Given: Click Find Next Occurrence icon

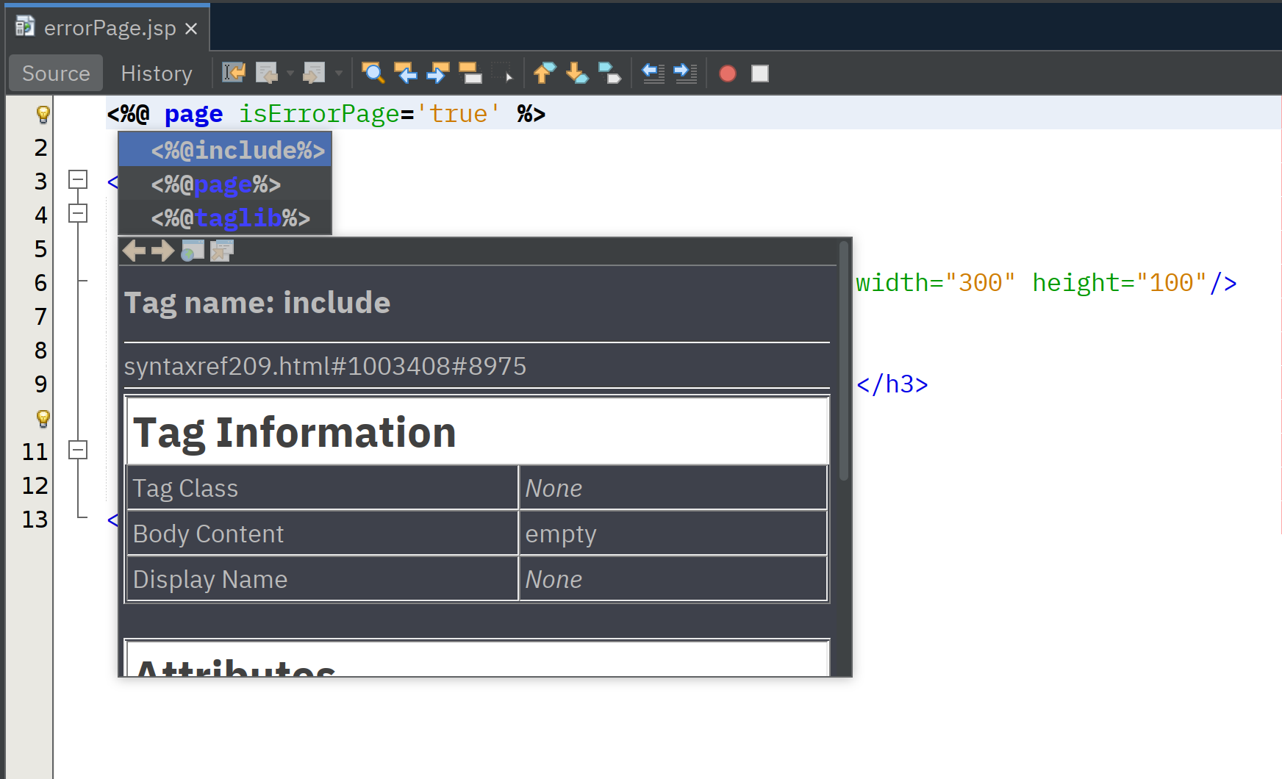Looking at the screenshot, I should click(438, 73).
